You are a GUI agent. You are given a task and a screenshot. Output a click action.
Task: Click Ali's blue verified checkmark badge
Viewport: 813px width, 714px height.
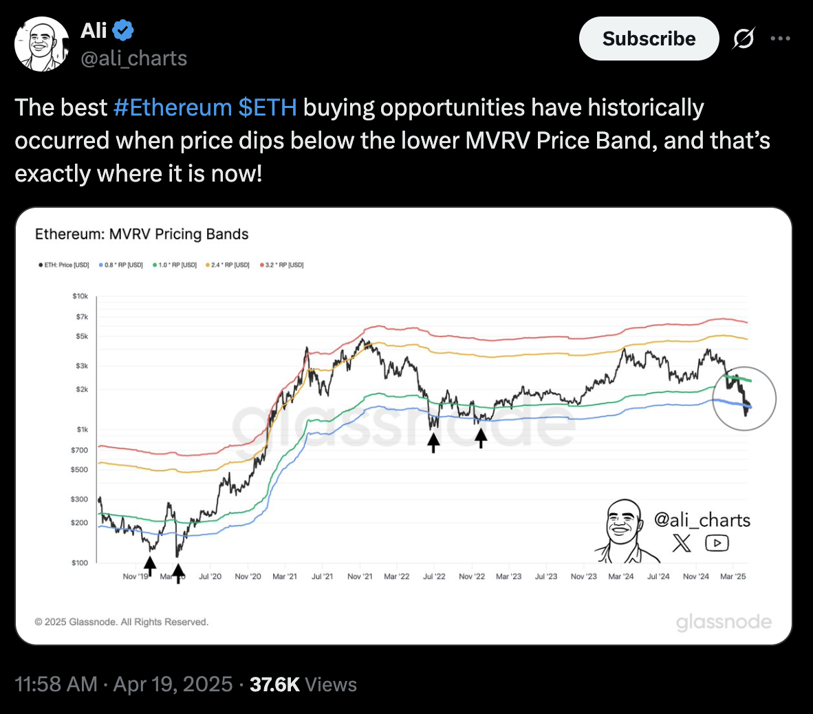coord(122,30)
